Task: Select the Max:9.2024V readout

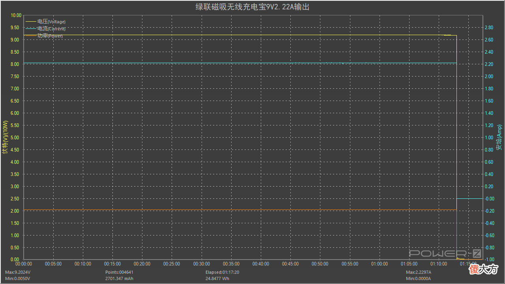Action: pyautogui.click(x=18, y=273)
